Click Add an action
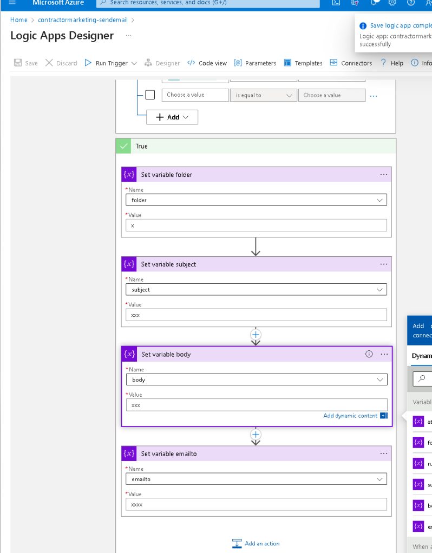This screenshot has width=432, height=553. point(256,543)
